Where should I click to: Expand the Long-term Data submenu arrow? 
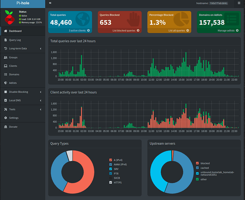coord(41,48)
